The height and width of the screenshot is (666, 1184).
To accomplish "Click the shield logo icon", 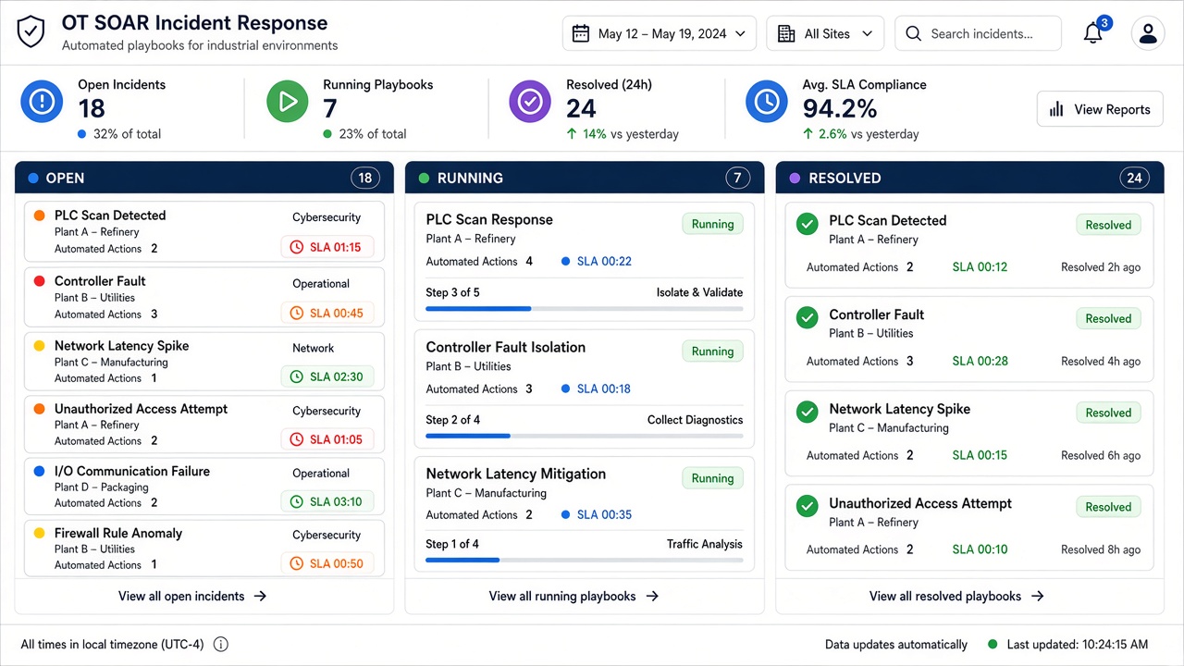I will (31, 32).
